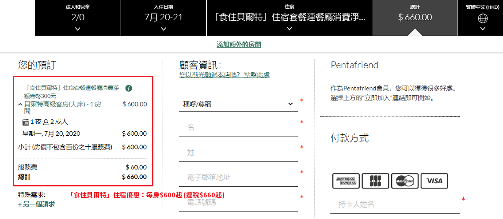The image size is (503, 219).
Task: Focus the 姓 last name field
Action: coord(238,152)
